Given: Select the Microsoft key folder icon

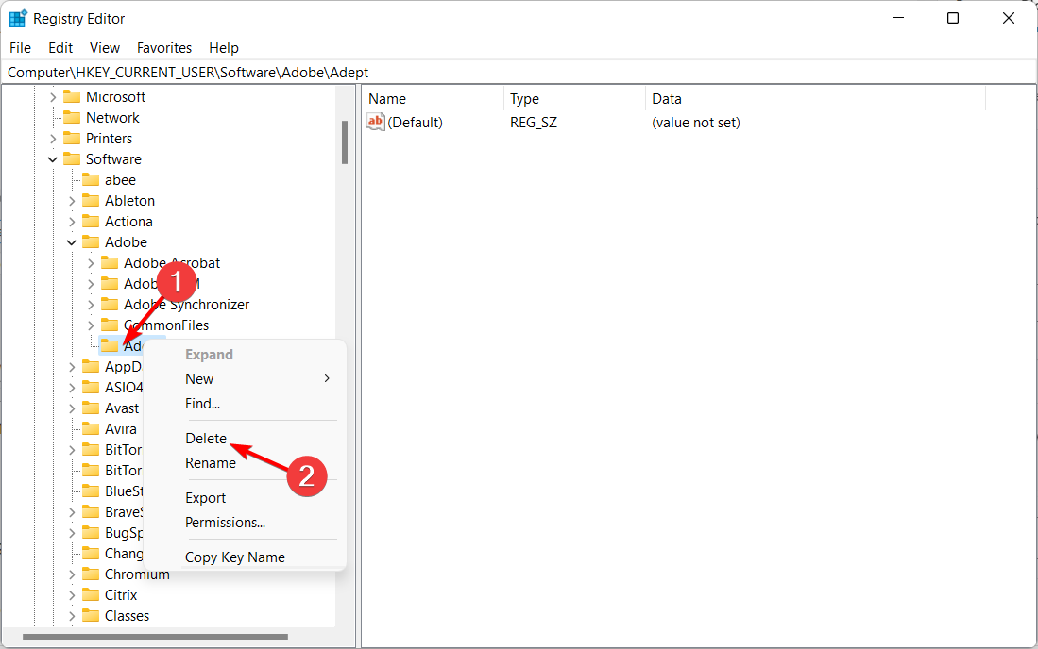Looking at the screenshot, I should (x=72, y=96).
